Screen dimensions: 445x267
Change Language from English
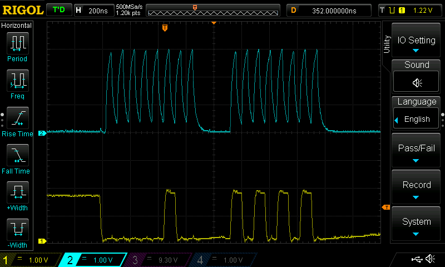(x=417, y=119)
